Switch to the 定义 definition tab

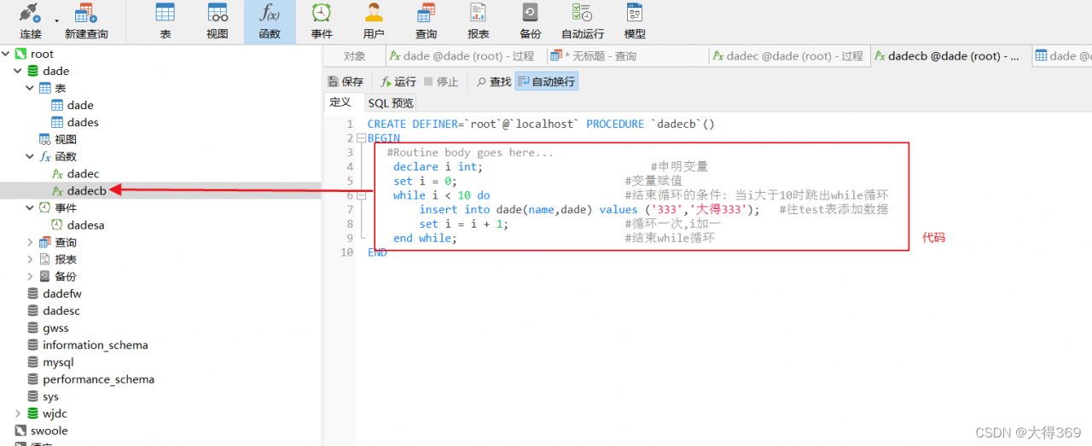[340, 102]
